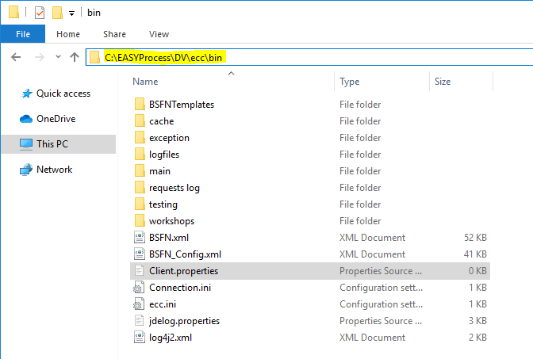Open the Recent locations dropdown arrow
Viewport: 533px width, 359px height.
coord(58,57)
